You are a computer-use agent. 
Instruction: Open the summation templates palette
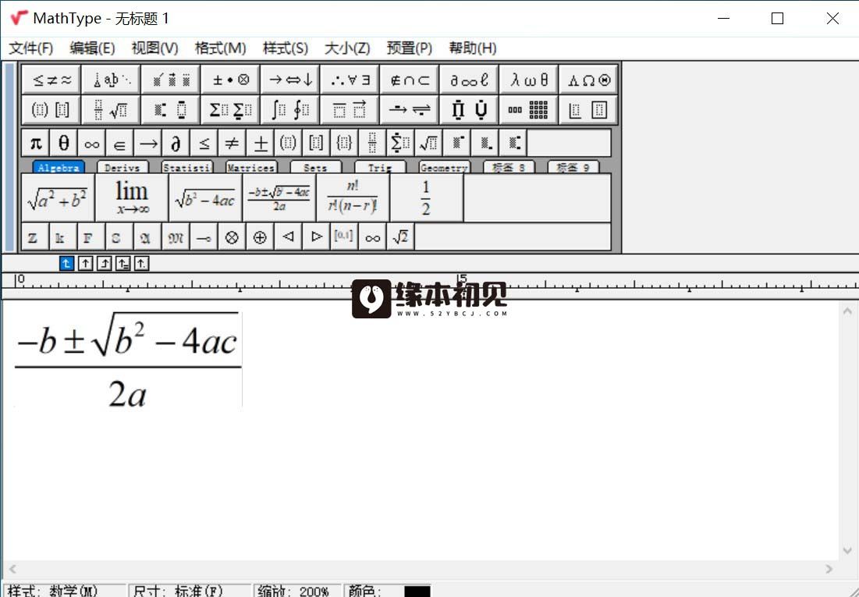click(231, 109)
